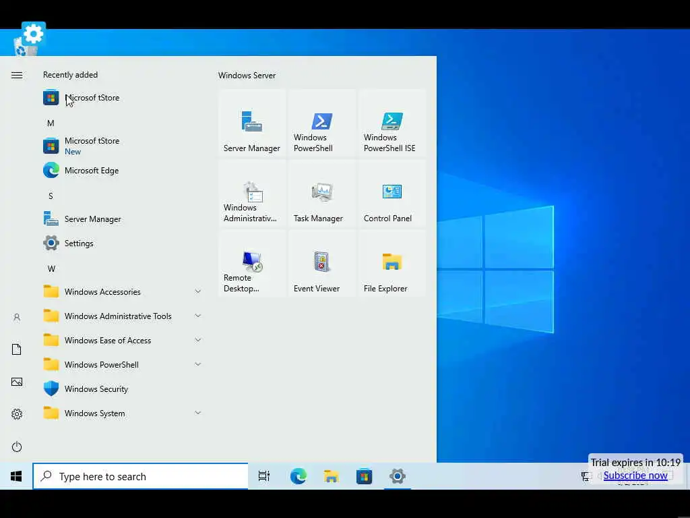Viewport: 690px width, 518px height.
Task: Open the File Explorer tile
Action: pos(391,264)
